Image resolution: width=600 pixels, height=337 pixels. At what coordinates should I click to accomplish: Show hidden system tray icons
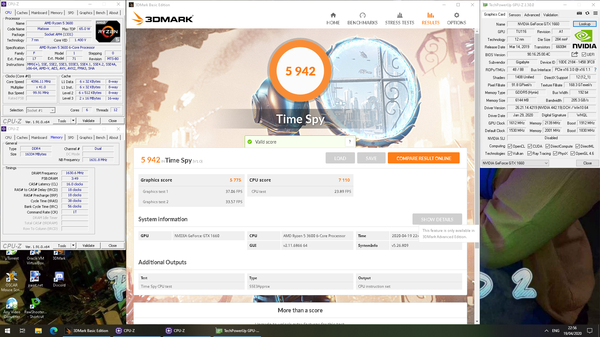click(546, 331)
